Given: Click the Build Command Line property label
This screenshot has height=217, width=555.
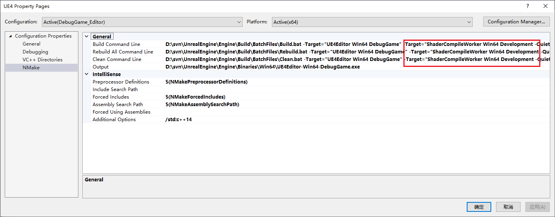Looking at the screenshot, I should click(116, 44).
